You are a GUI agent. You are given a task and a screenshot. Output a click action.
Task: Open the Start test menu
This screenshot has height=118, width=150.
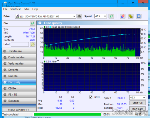pos(16,9)
